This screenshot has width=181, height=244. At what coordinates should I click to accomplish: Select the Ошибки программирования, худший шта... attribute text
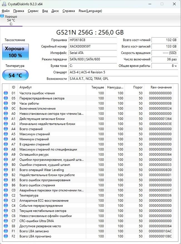(x=52, y=159)
